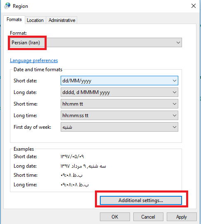
Task: Click the Cancel button
Action: click(x=148, y=217)
